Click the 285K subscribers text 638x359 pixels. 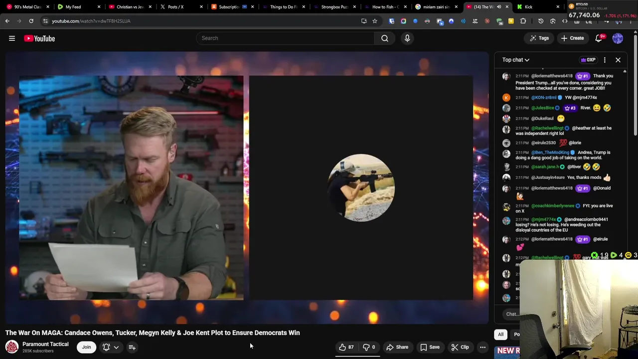click(38, 351)
